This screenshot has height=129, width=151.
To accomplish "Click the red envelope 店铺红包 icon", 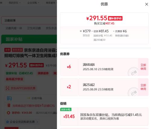I will coord(9,105).
